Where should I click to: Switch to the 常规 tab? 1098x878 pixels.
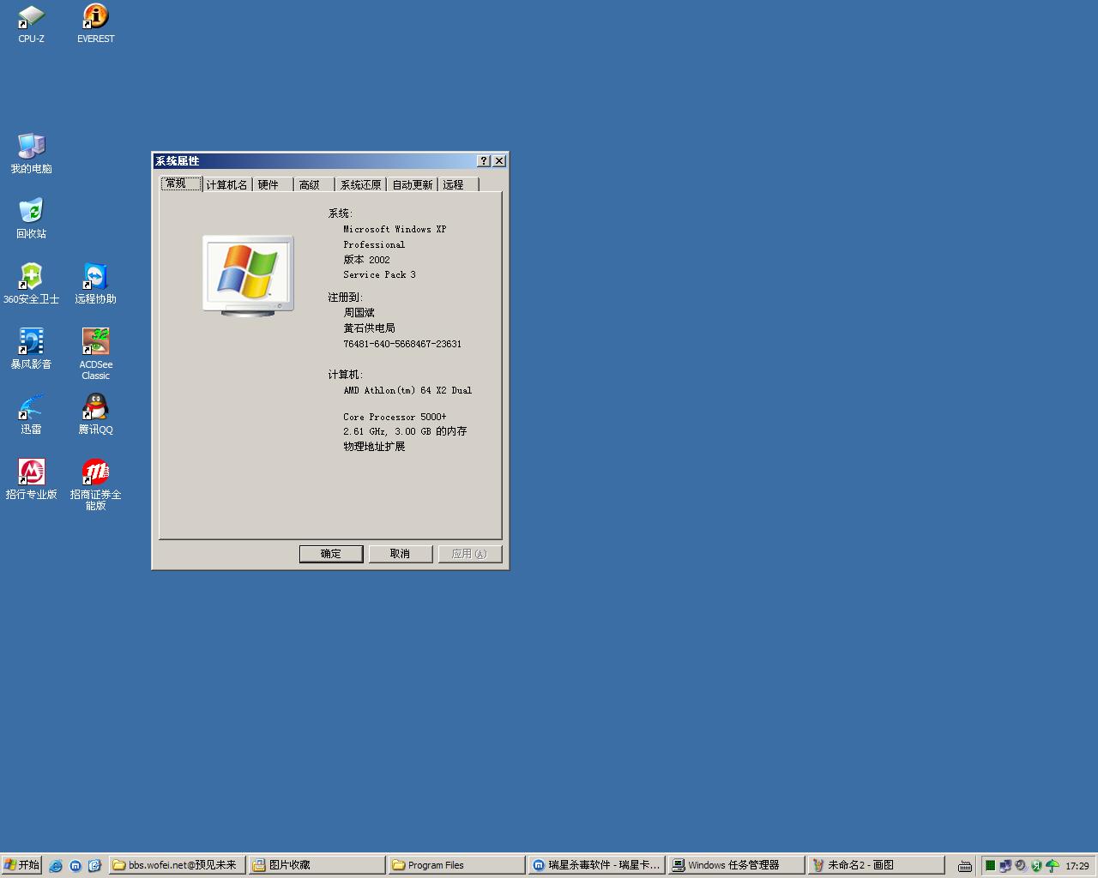181,183
